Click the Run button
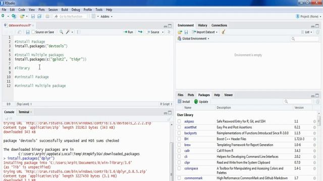323x181 pixels. [x=128, y=32]
